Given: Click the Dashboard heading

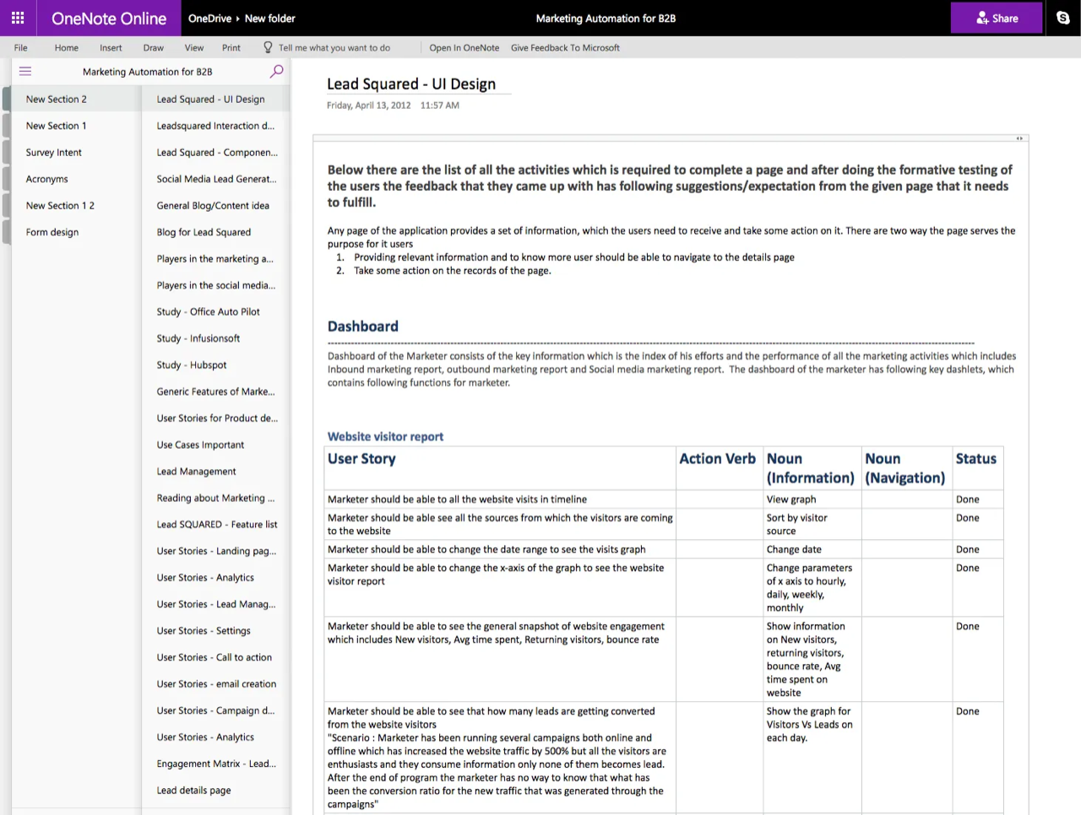Looking at the screenshot, I should [x=363, y=327].
